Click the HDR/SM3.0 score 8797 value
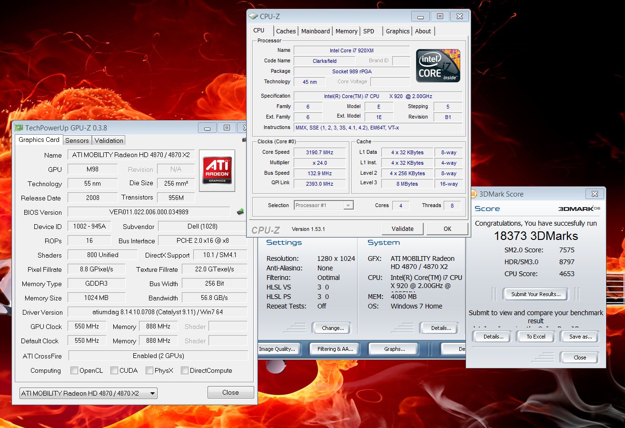The height and width of the screenshot is (428, 625). (x=566, y=262)
